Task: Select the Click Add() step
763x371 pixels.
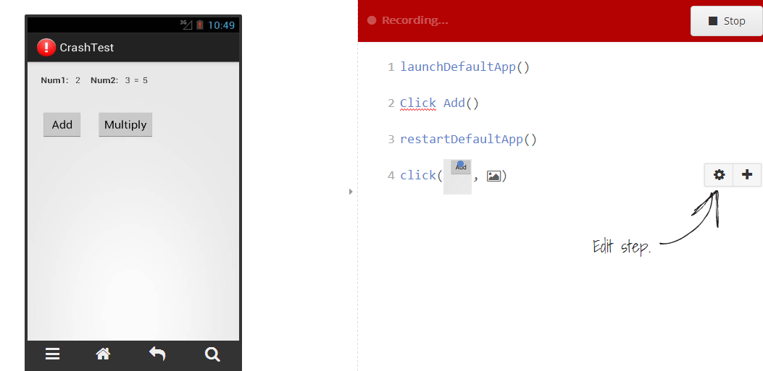Action: coord(439,103)
